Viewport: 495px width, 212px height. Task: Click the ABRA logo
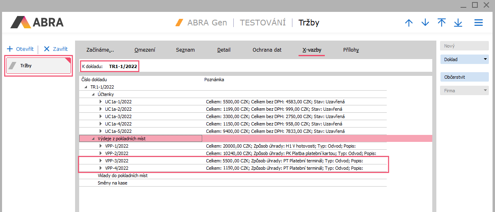click(x=37, y=22)
